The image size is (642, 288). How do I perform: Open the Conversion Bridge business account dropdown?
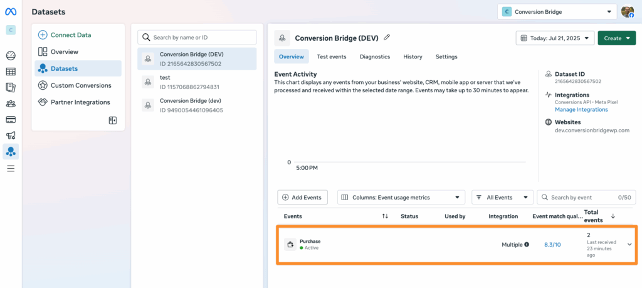[x=557, y=12]
